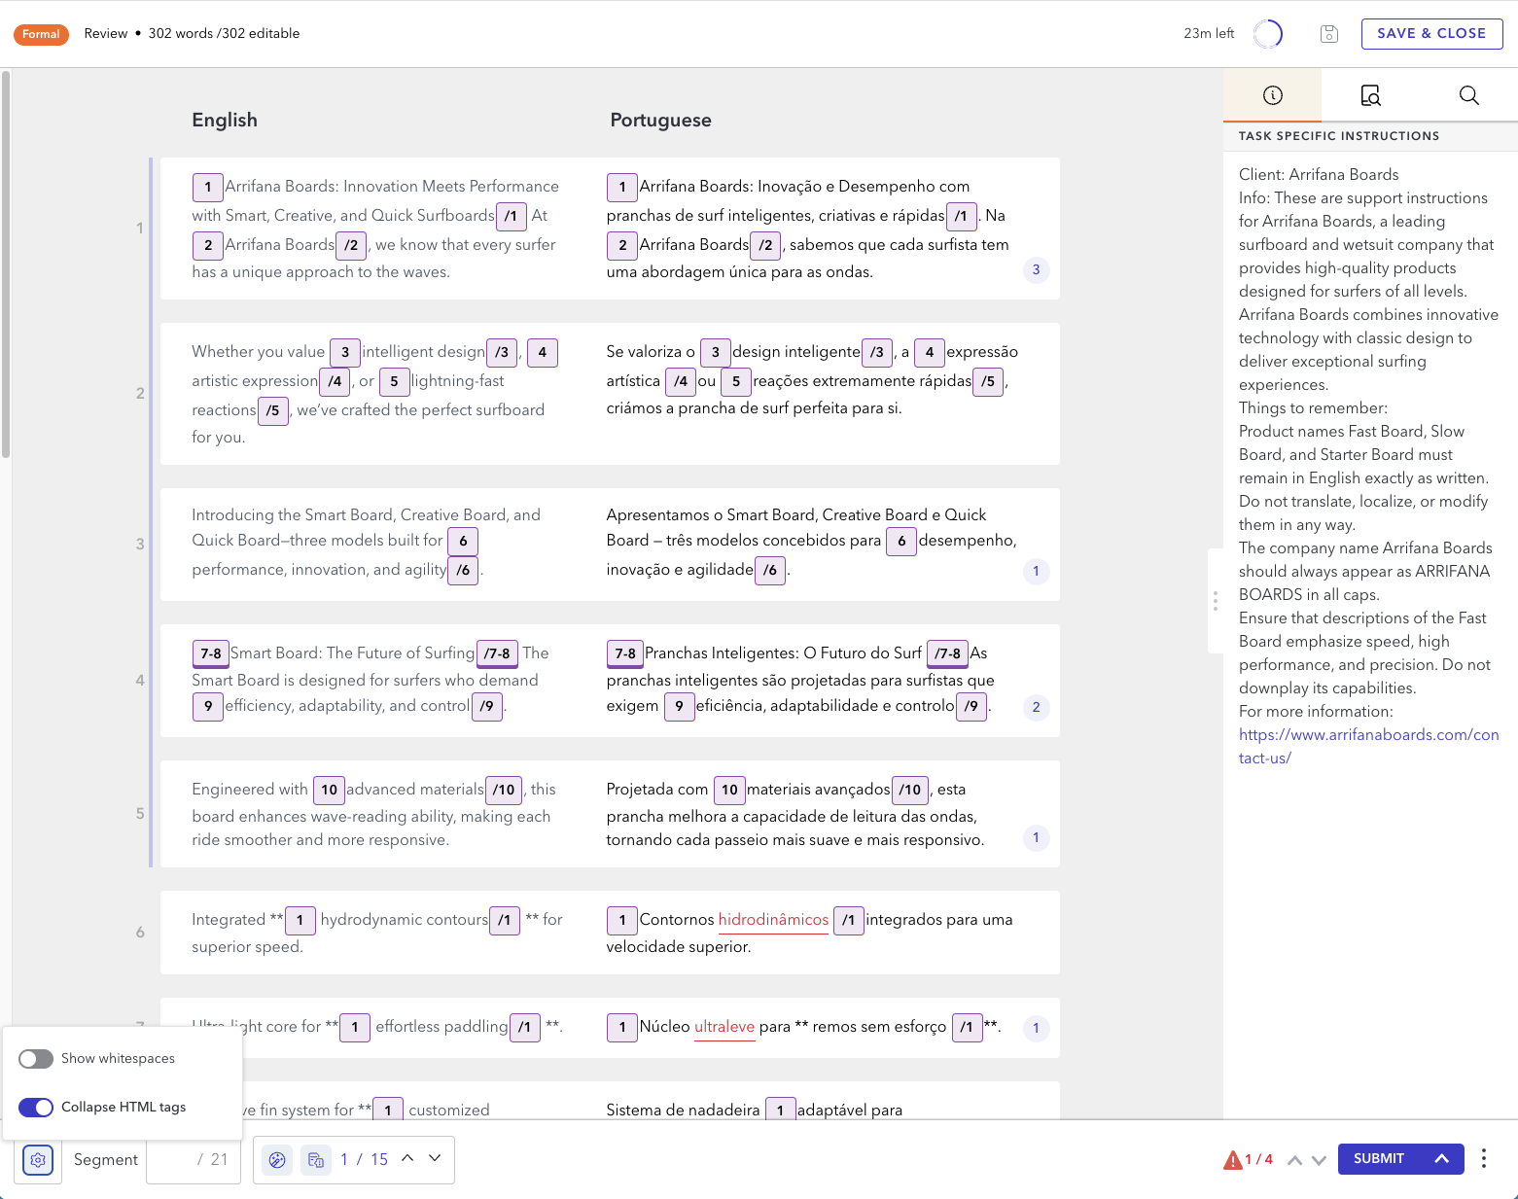Screen dimensions: 1518x1199
Task: Click the underlined word ultraleve
Action: click(x=724, y=1027)
